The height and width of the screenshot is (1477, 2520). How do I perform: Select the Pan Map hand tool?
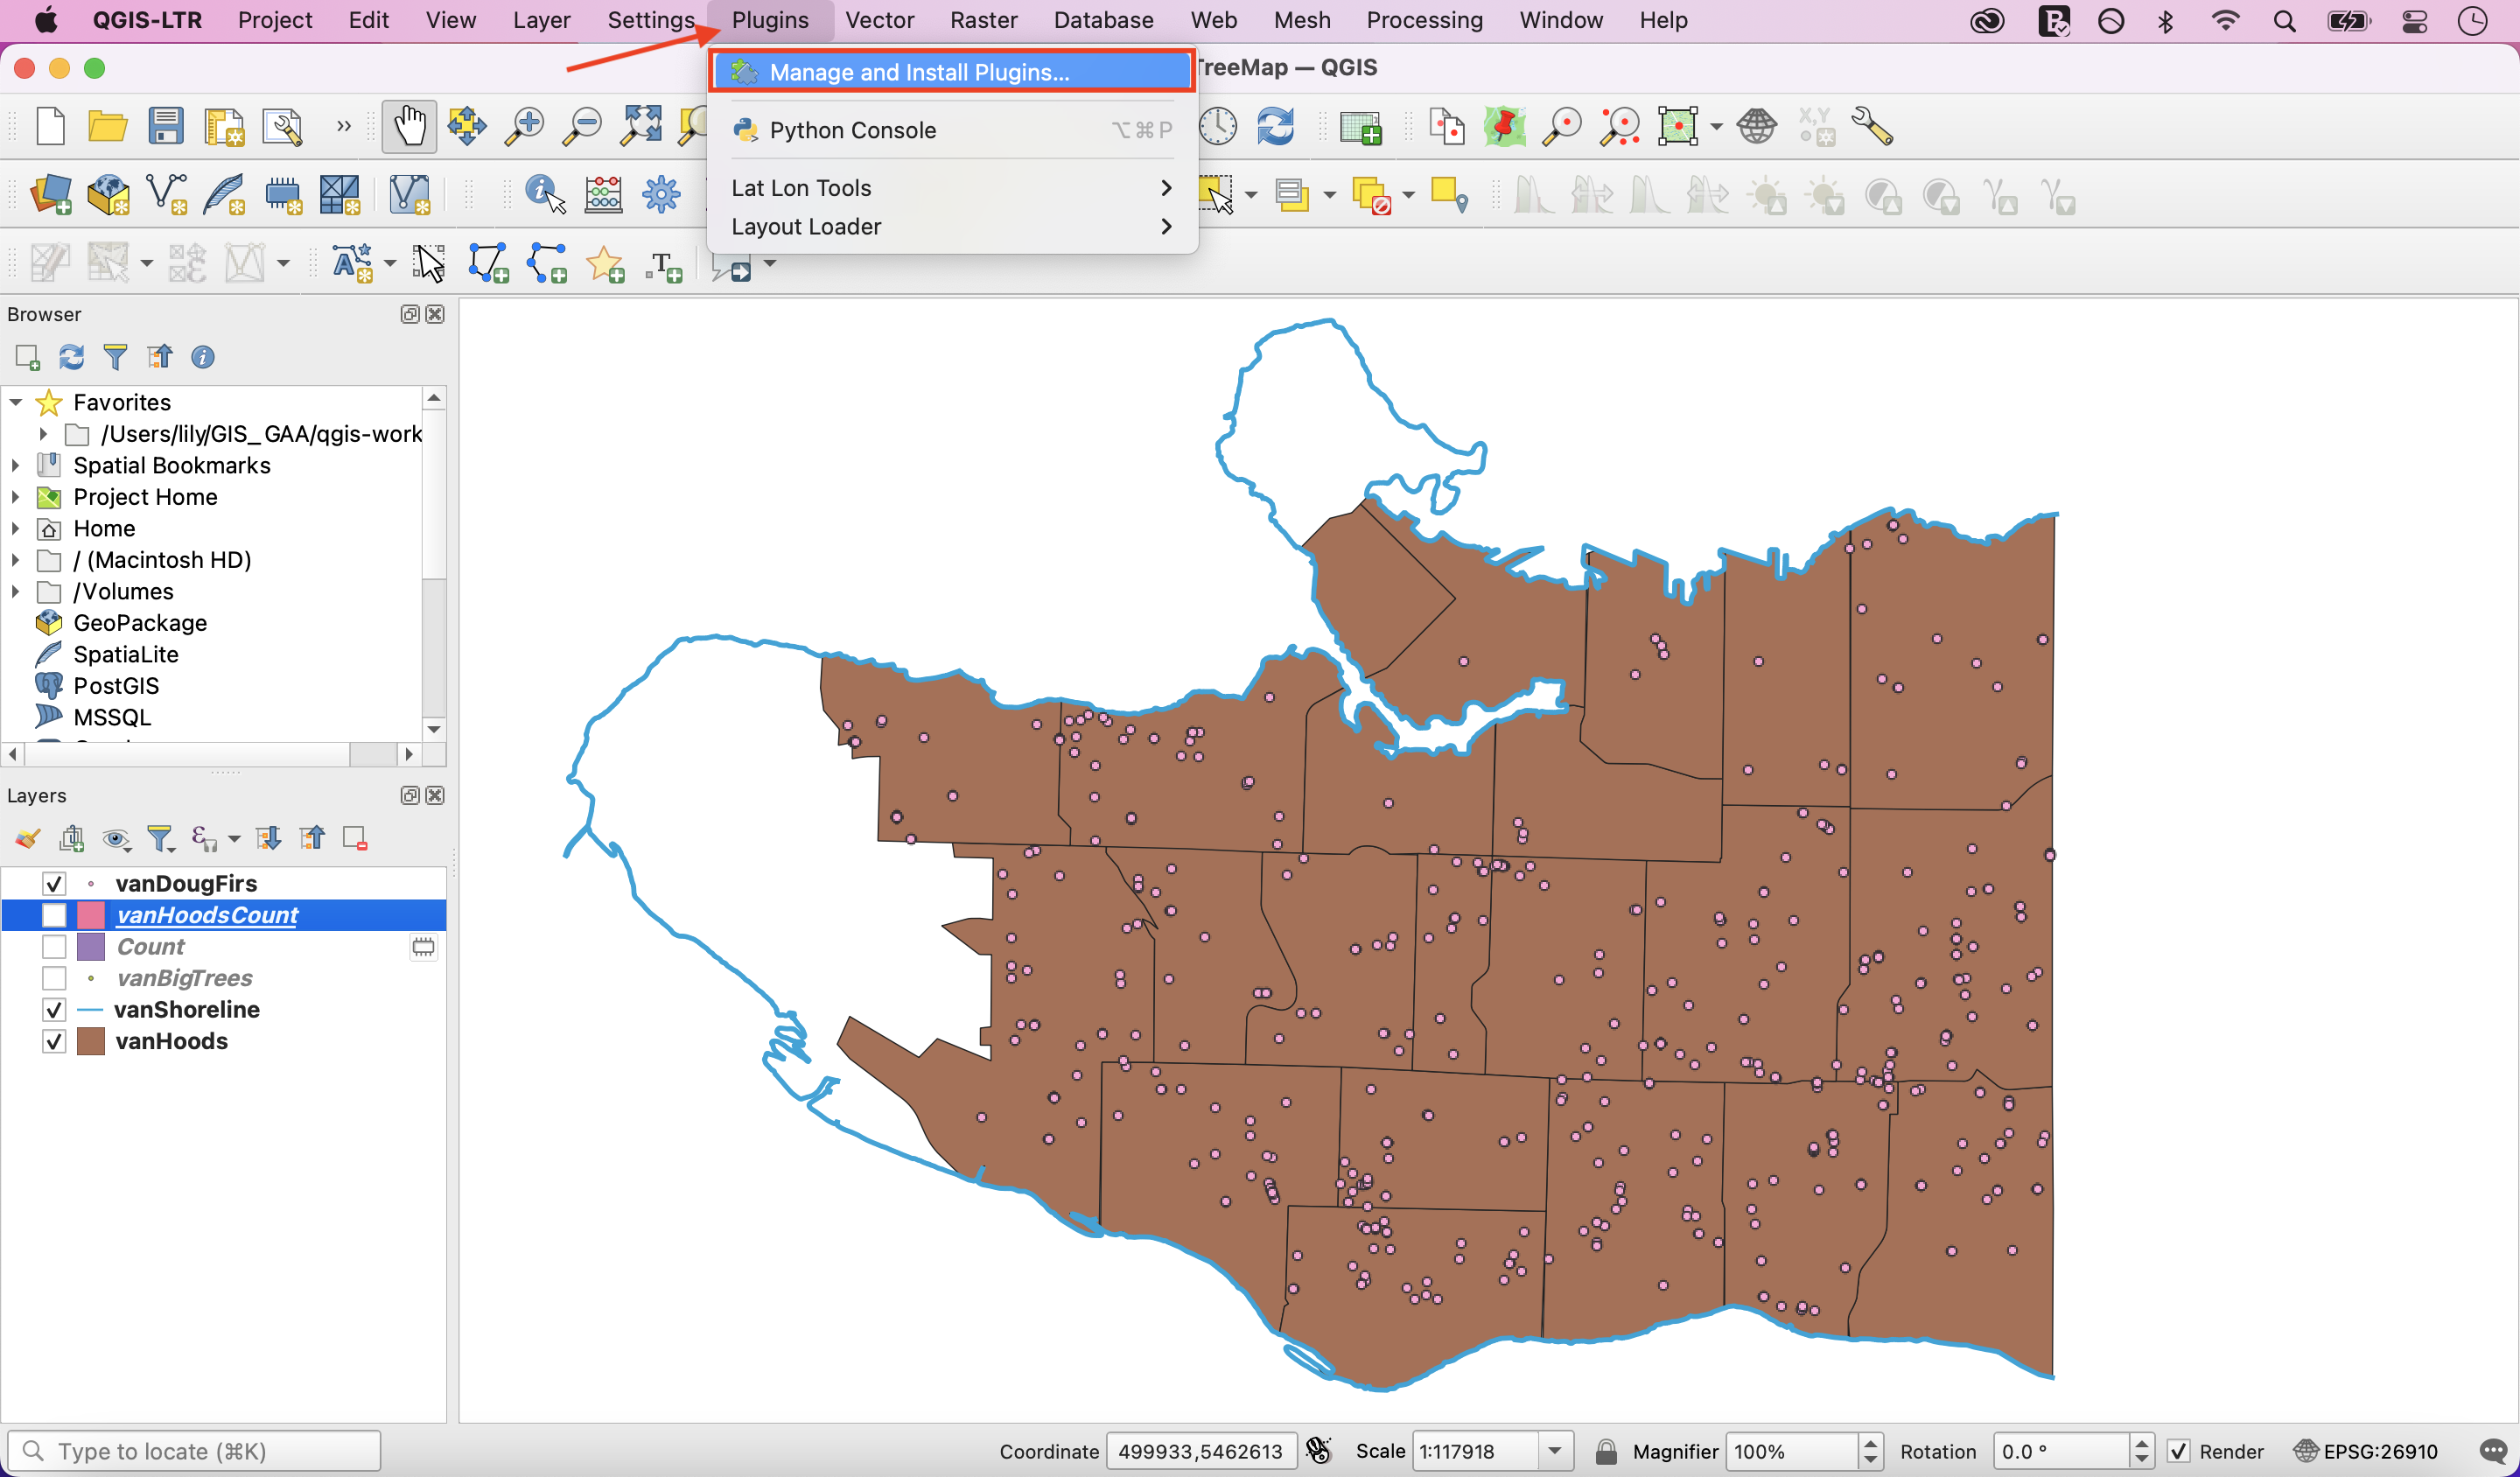(x=409, y=127)
